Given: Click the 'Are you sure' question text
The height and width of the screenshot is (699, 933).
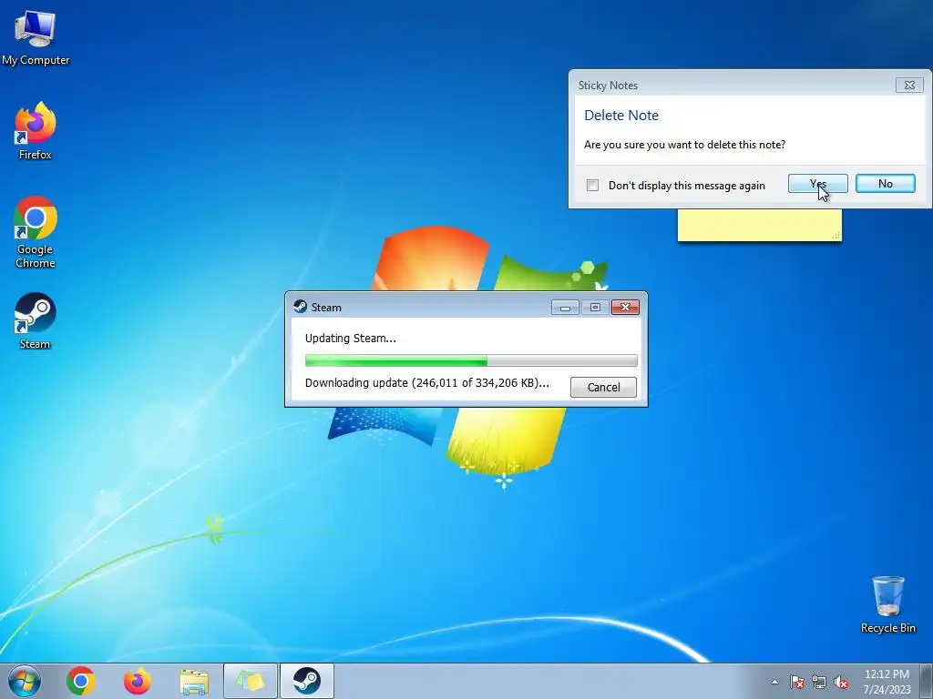Looking at the screenshot, I should (x=684, y=145).
